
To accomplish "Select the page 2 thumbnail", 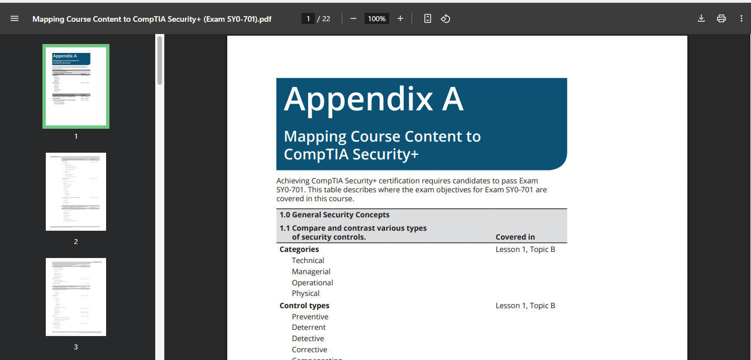I will [75, 191].
